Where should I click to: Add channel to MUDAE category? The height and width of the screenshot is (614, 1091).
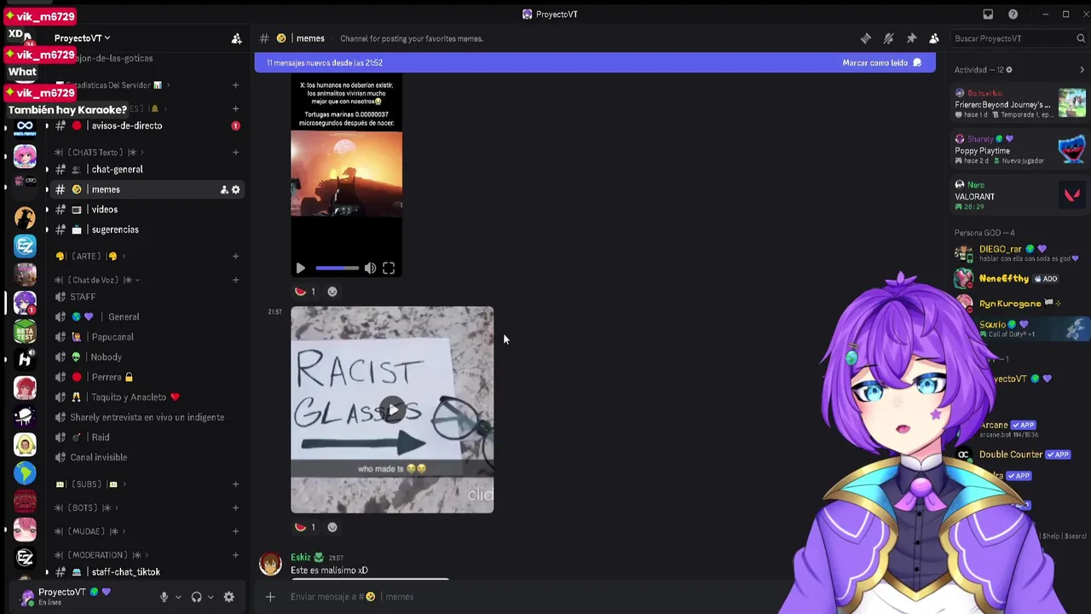[235, 531]
